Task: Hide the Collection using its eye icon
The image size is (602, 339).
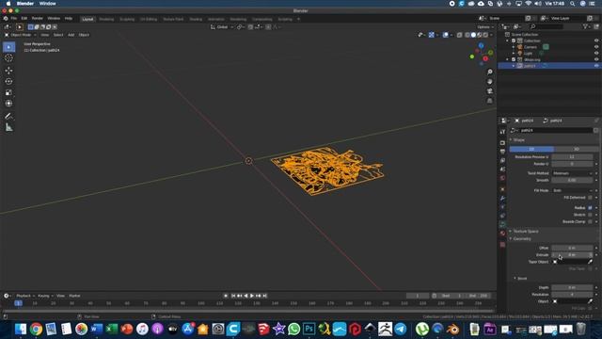Action: [596, 40]
